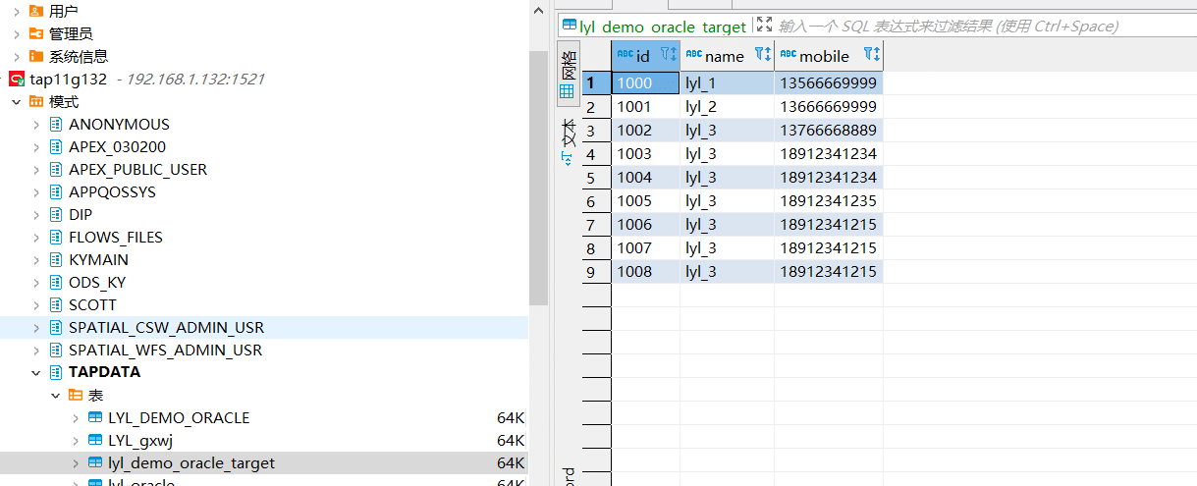The height and width of the screenshot is (486, 1197).
Task: Select lyl_demo_oracle_target in the tree
Action: pos(190,463)
